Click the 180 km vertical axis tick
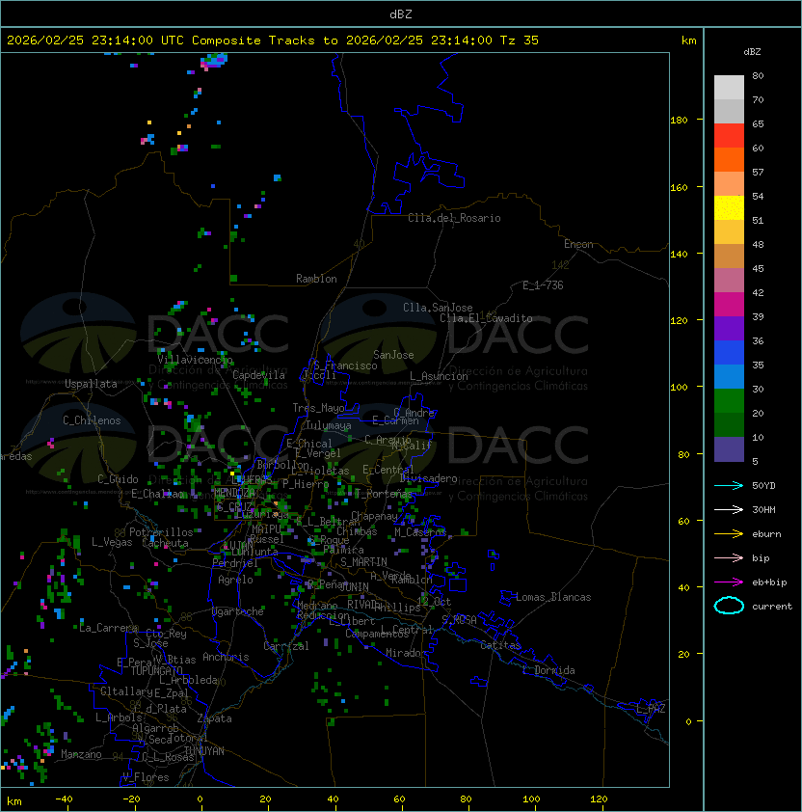802x812 pixels. tap(679, 121)
